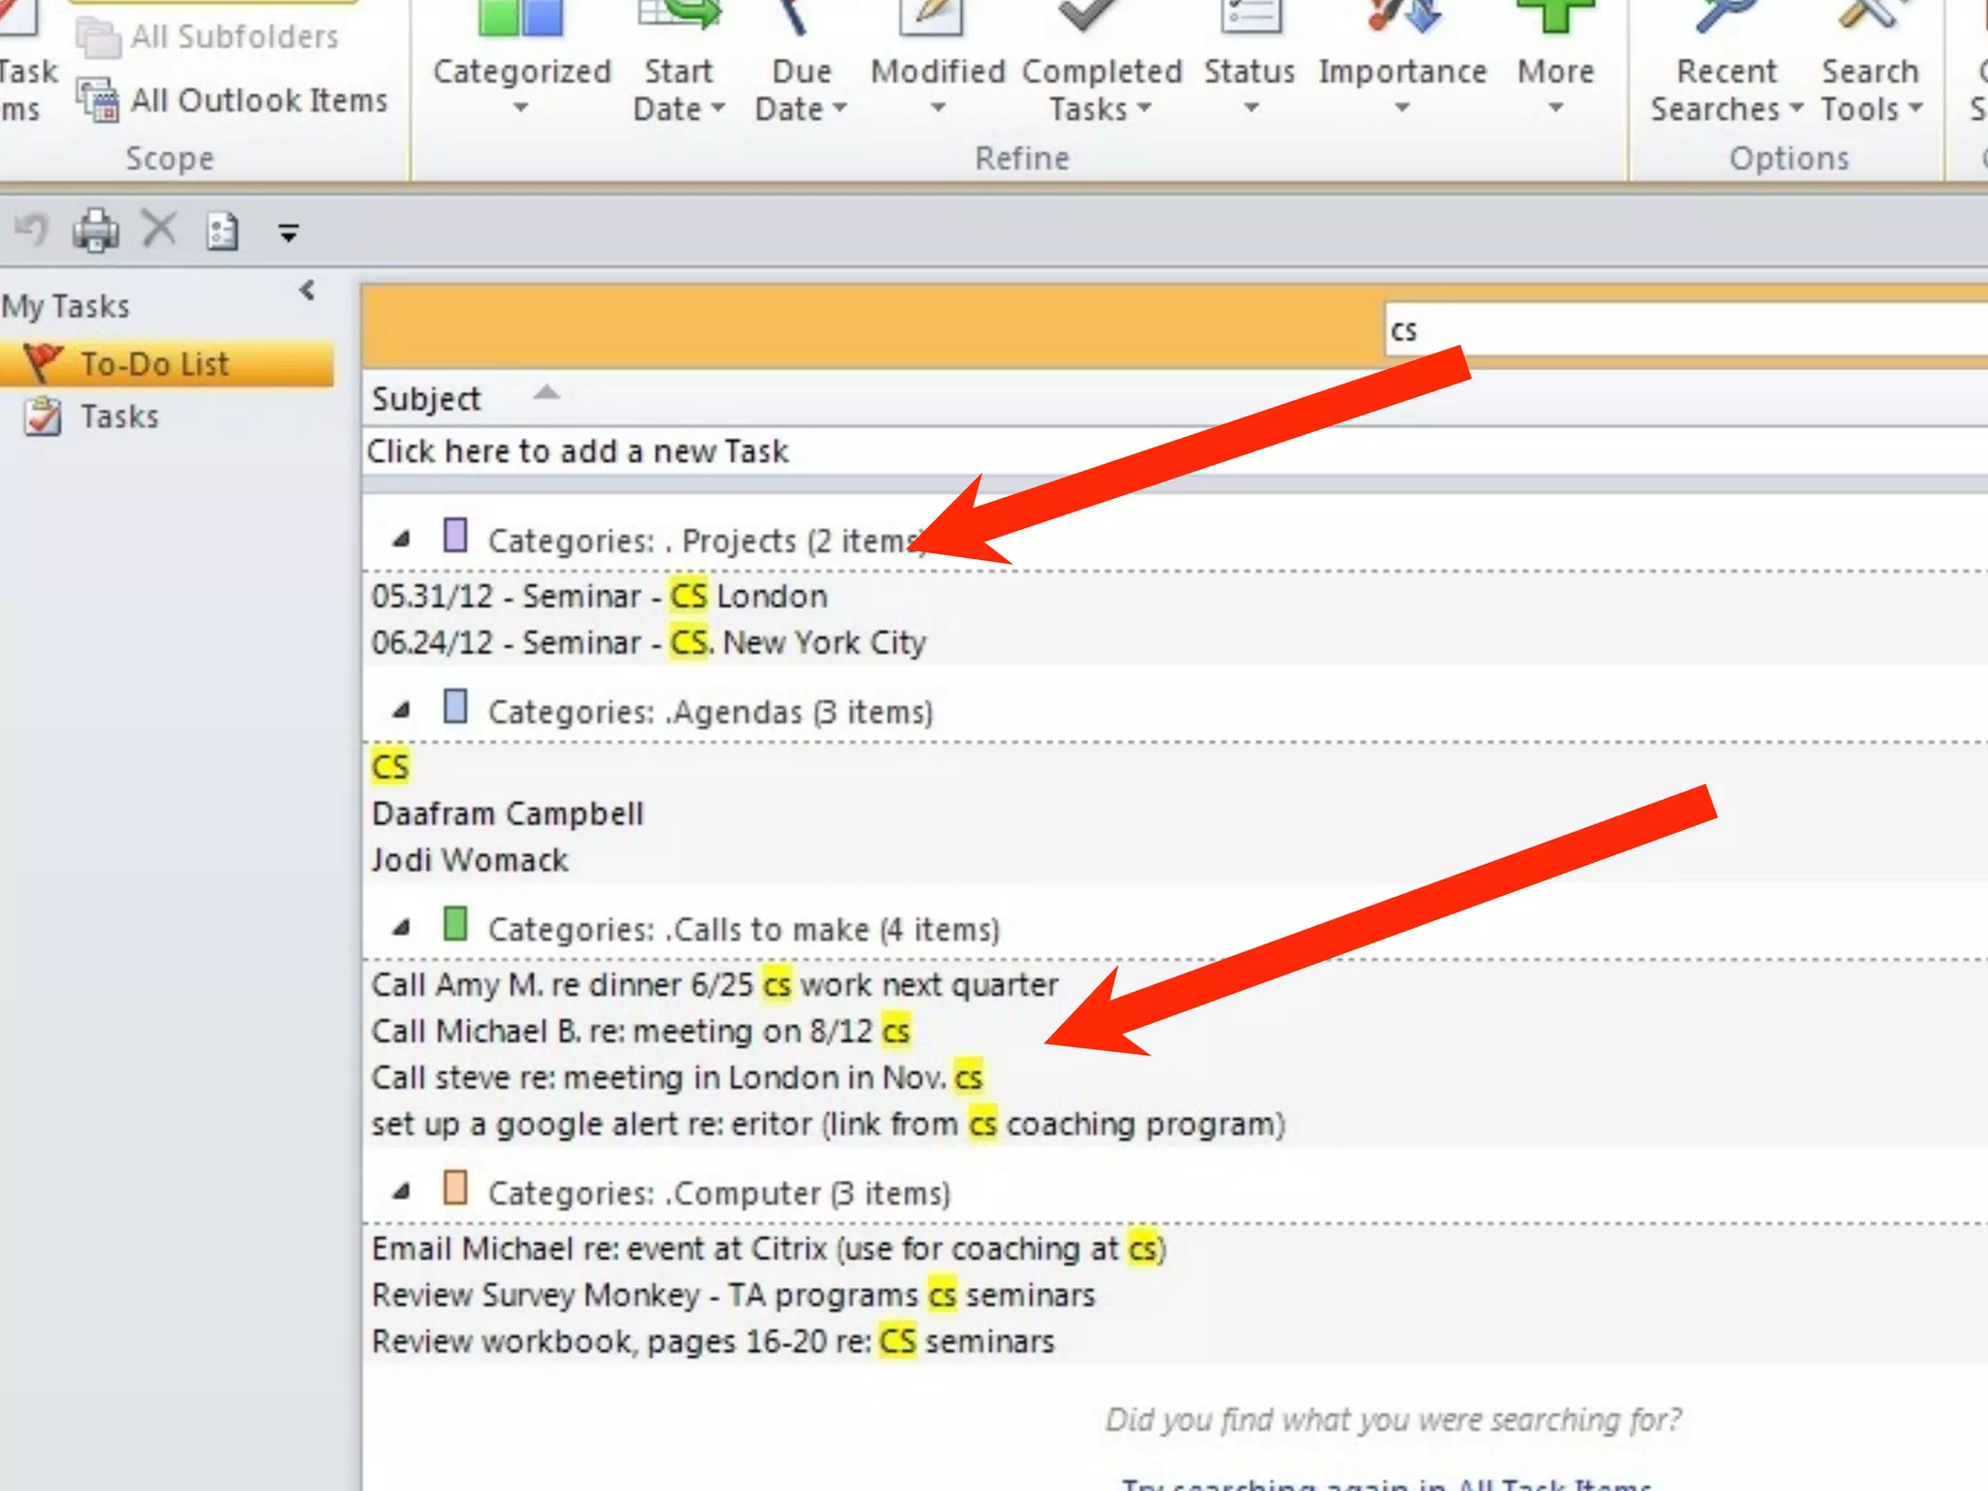The height and width of the screenshot is (1491, 1988).
Task: Open the Customize Quick Access dropdown arrow
Action: click(x=288, y=233)
